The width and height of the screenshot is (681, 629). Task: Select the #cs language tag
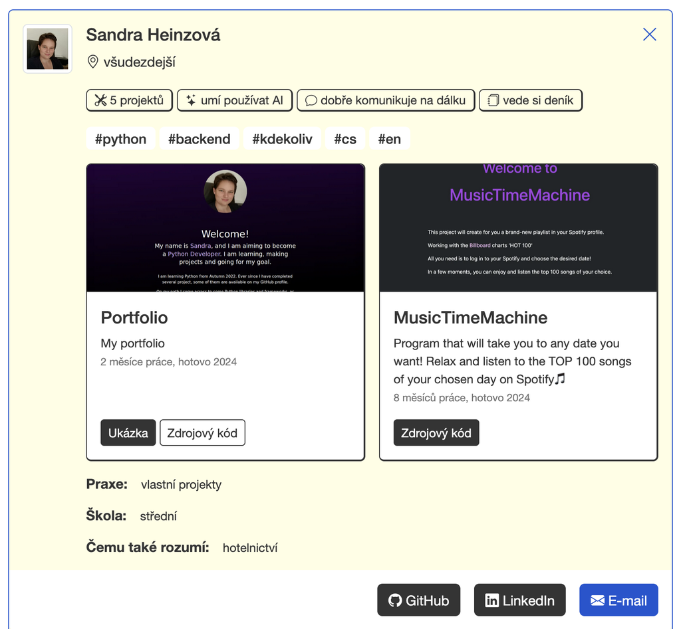tap(344, 139)
